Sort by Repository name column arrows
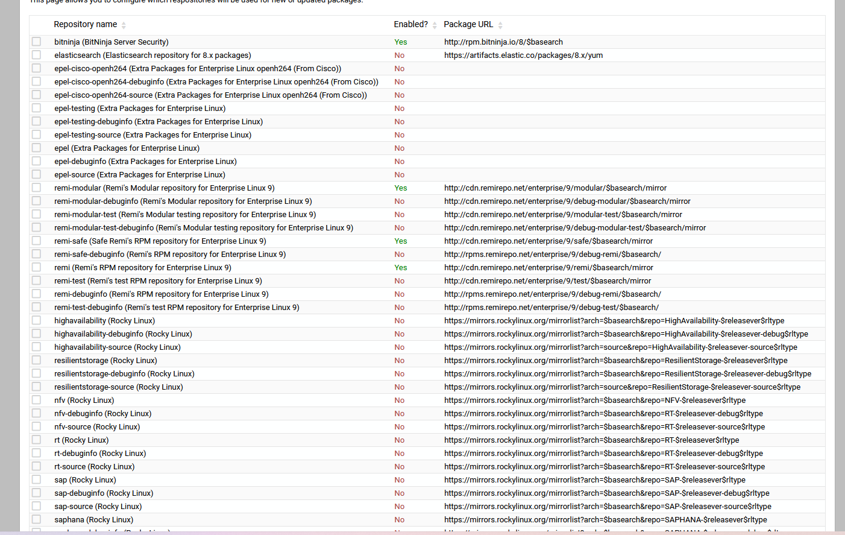 point(124,25)
